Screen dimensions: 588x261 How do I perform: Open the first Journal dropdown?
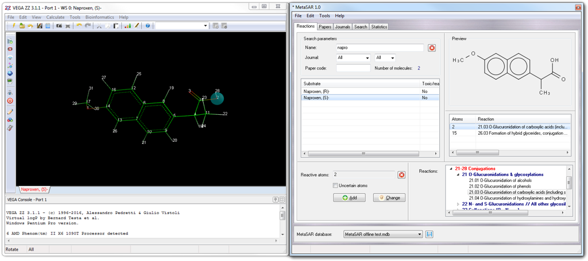353,58
